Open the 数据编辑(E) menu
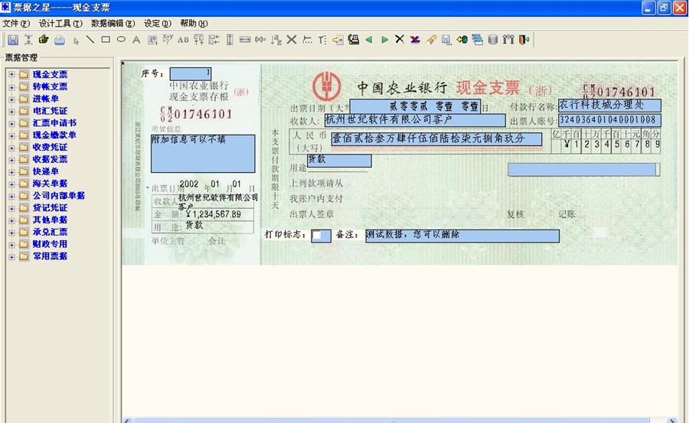689x423 pixels. tap(113, 23)
